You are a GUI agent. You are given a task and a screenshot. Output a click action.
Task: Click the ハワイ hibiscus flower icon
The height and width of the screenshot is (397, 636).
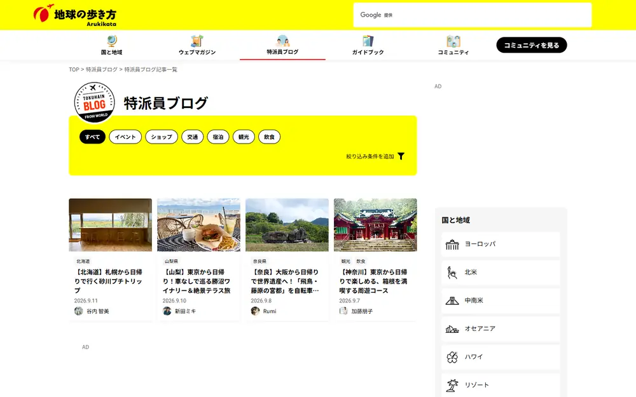452,357
